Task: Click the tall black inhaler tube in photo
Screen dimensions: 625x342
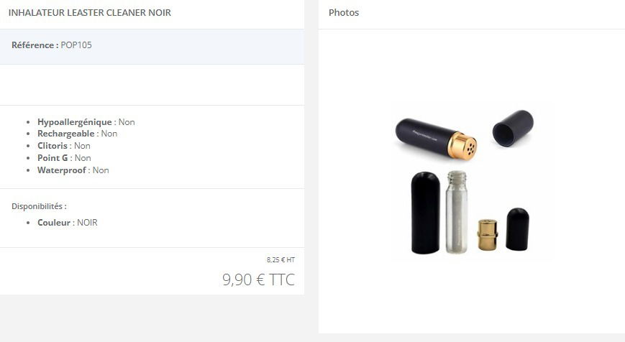Action: [425, 213]
